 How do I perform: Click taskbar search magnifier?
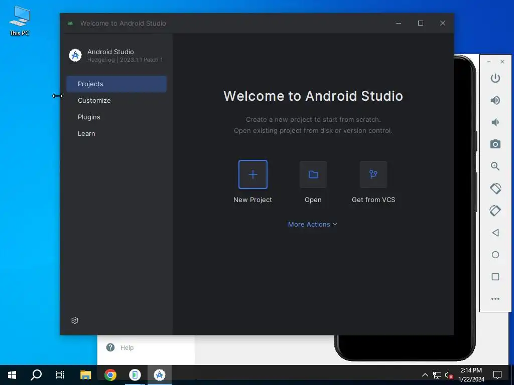point(36,375)
